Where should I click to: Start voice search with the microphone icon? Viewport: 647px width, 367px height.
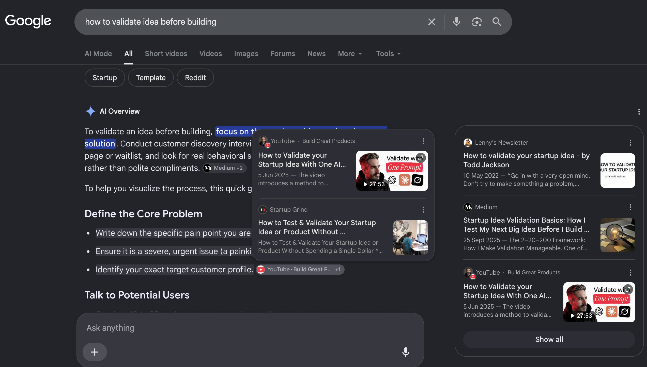pyautogui.click(x=457, y=22)
